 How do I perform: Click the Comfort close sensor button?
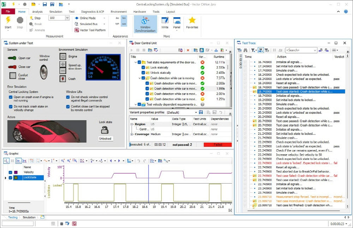coord(13,75)
